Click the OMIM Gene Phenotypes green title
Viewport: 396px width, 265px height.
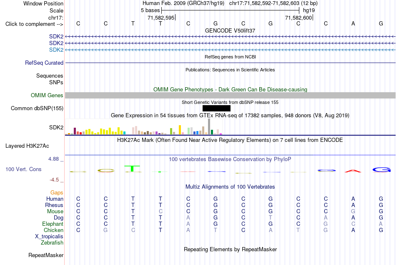tap(231, 89)
